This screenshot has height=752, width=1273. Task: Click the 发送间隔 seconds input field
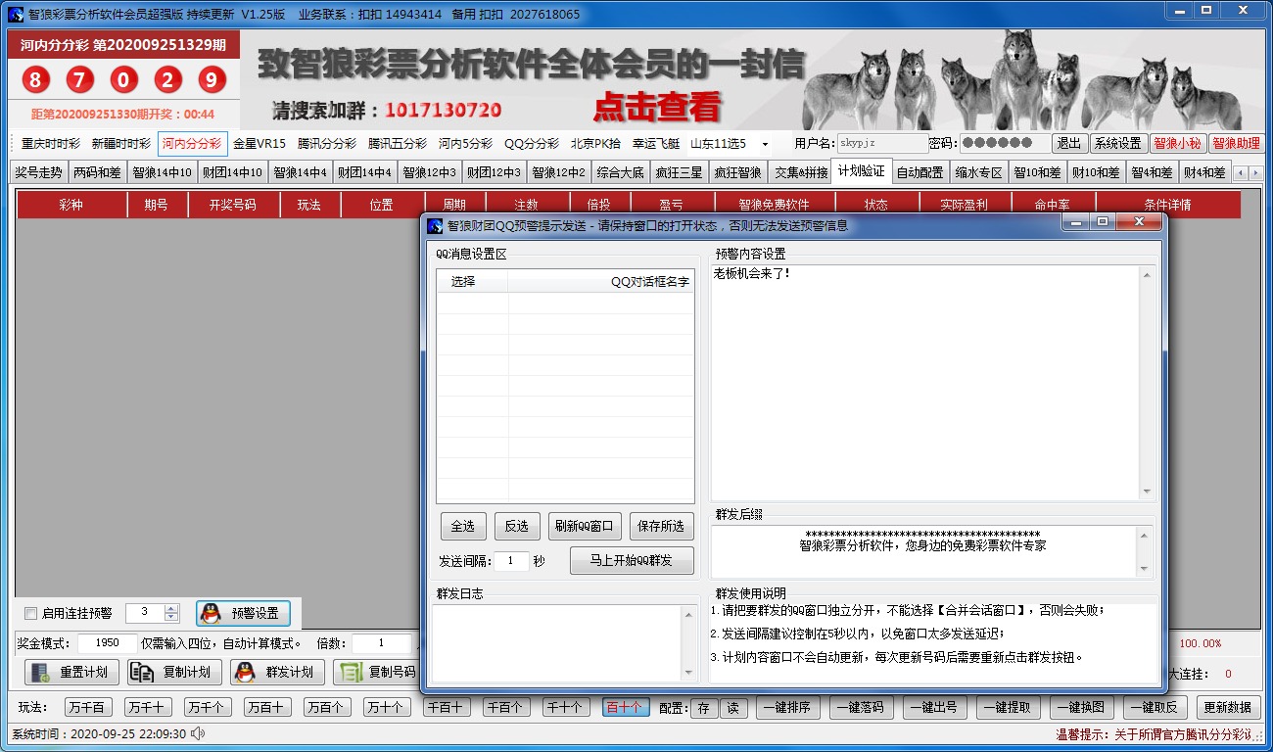coord(511,561)
